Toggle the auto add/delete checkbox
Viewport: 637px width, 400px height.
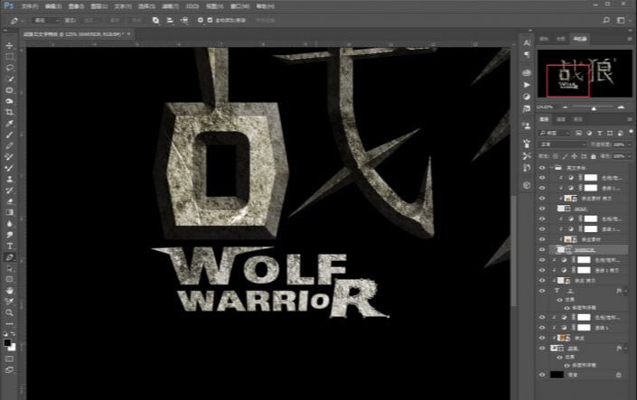(x=210, y=20)
